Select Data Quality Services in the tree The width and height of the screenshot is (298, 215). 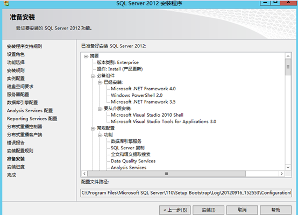133,161
